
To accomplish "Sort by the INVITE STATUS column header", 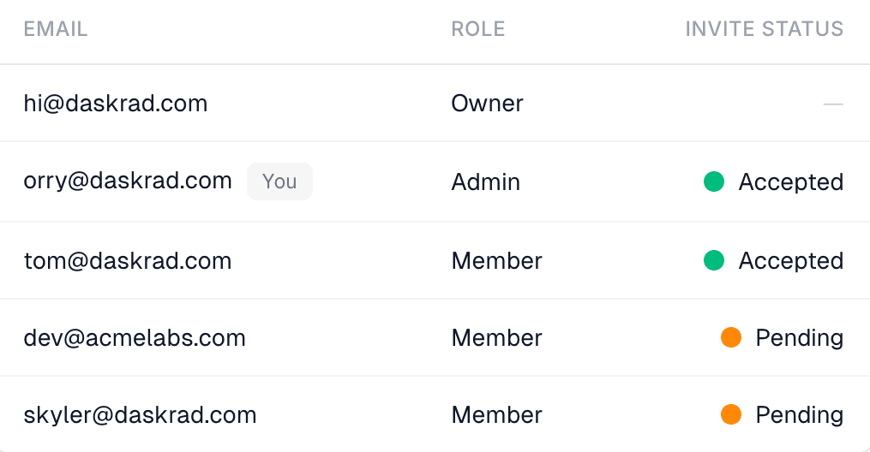I will pos(765,29).
